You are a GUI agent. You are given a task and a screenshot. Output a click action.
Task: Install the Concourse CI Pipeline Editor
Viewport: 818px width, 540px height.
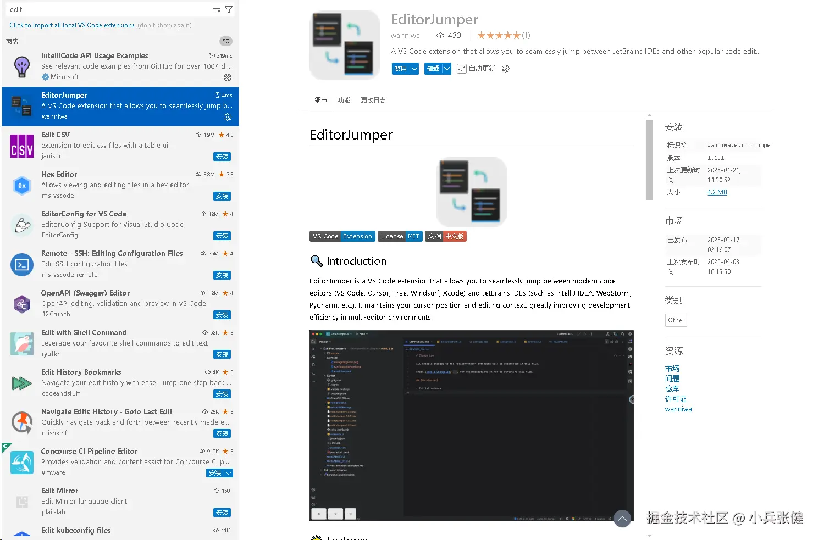click(215, 473)
